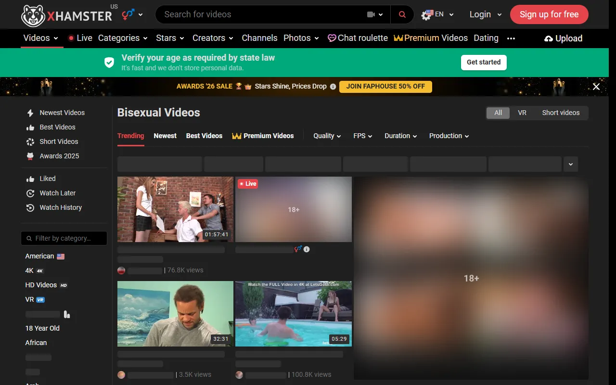Screen dimensions: 616x385
Task: Click JOIN FAPHOUSE 50% OFF button
Action: pos(385,87)
